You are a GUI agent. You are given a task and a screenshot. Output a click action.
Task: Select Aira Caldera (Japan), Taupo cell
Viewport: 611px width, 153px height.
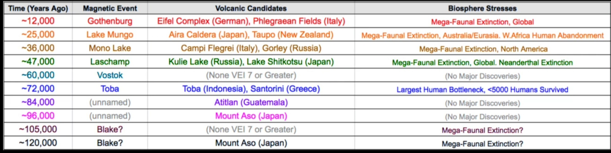coord(251,34)
